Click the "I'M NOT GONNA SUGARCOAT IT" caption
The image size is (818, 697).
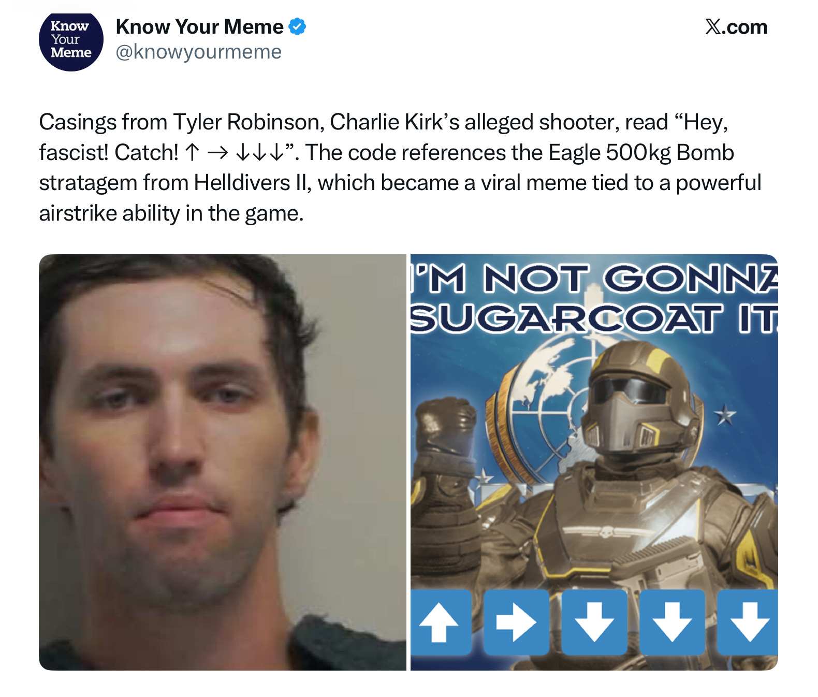click(594, 298)
